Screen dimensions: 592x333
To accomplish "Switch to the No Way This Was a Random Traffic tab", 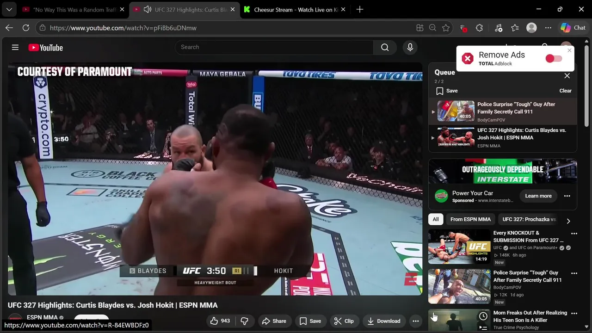I will pos(74,10).
